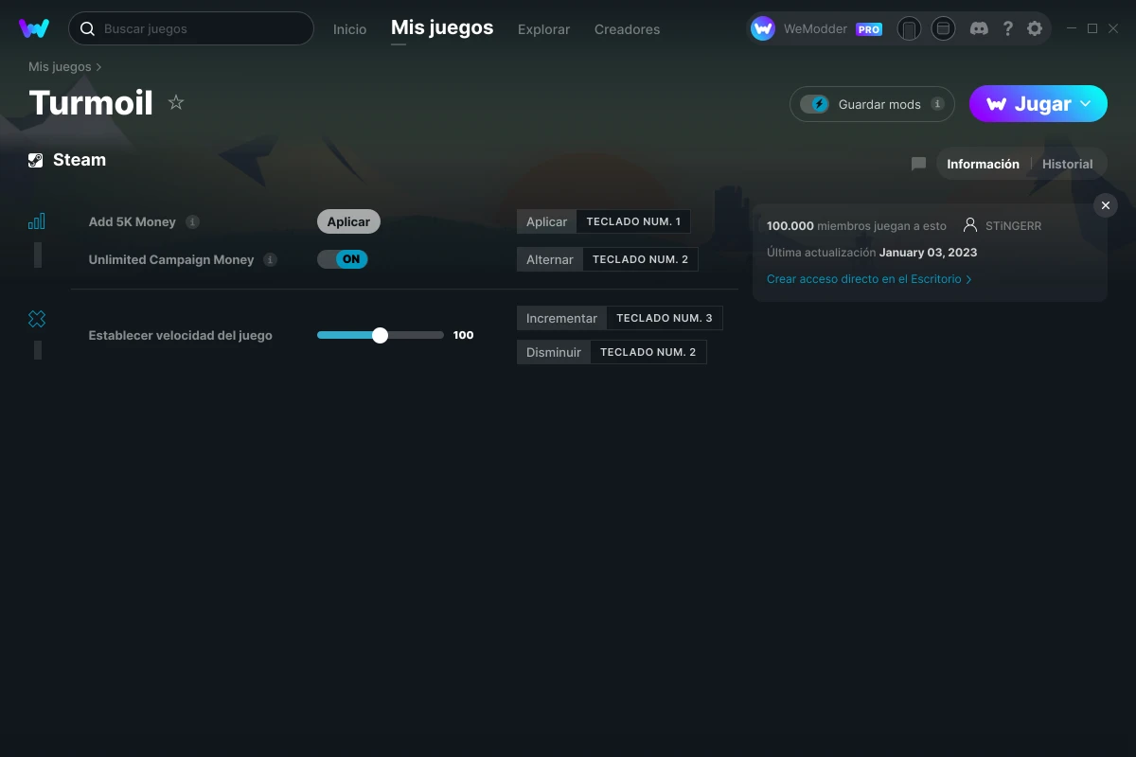Image resolution: width=1136 pixels, height=757 pixels.
Task: Show info for Add 5K Money
Action: coord(192,221)
